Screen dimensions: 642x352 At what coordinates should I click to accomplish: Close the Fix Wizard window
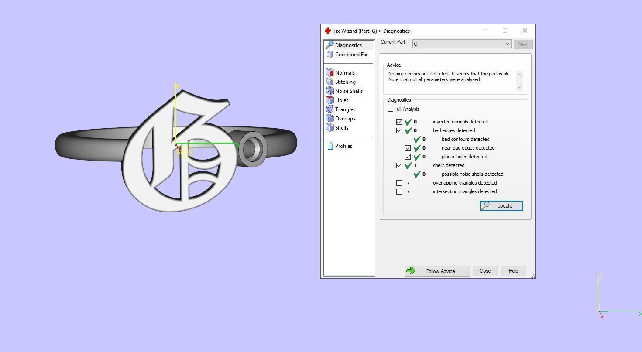coord(525,31)
